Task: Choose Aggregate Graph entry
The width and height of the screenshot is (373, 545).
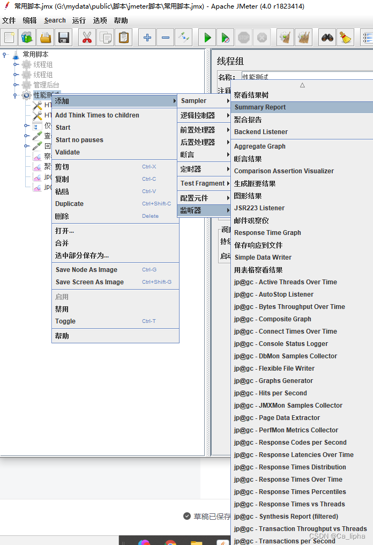Action: [x=302, y=146]
